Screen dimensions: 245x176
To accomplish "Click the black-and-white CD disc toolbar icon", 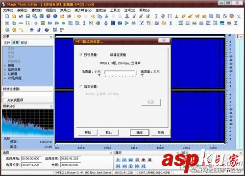I will pos(21,16).
